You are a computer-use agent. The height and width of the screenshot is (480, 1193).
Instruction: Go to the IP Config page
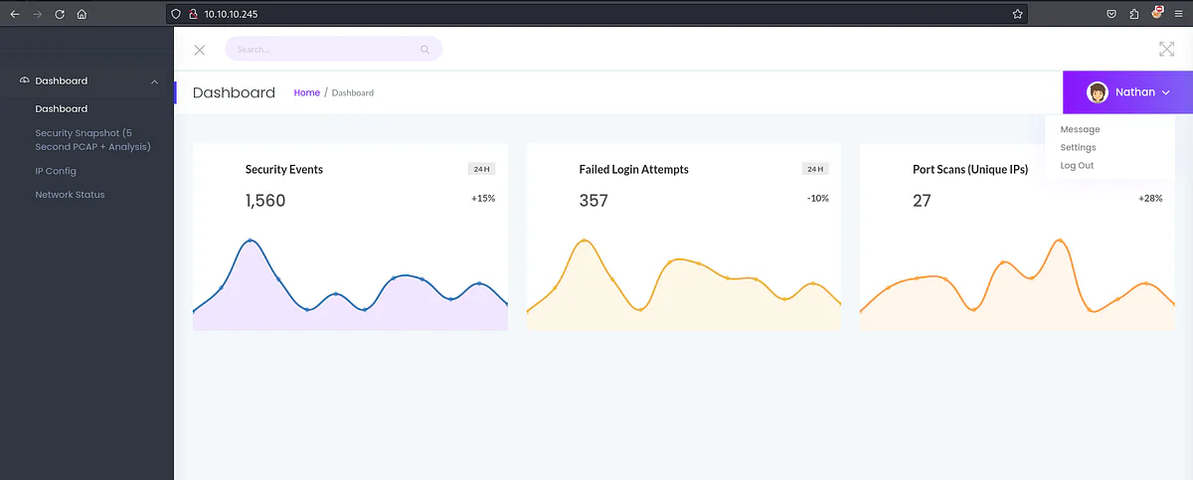tap(56, 171)
